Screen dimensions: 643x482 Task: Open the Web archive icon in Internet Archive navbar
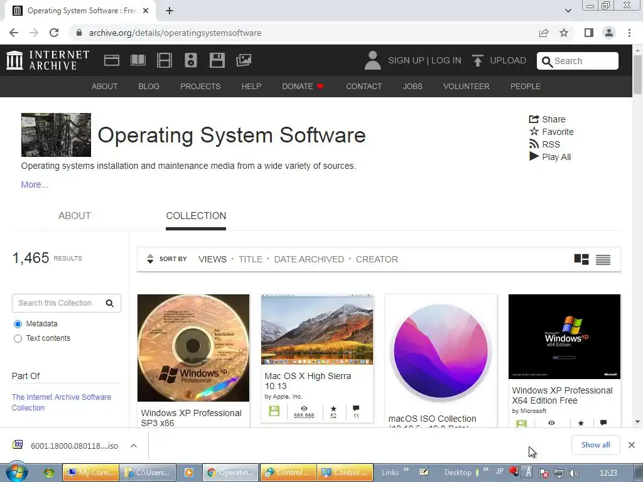[112, 60]
